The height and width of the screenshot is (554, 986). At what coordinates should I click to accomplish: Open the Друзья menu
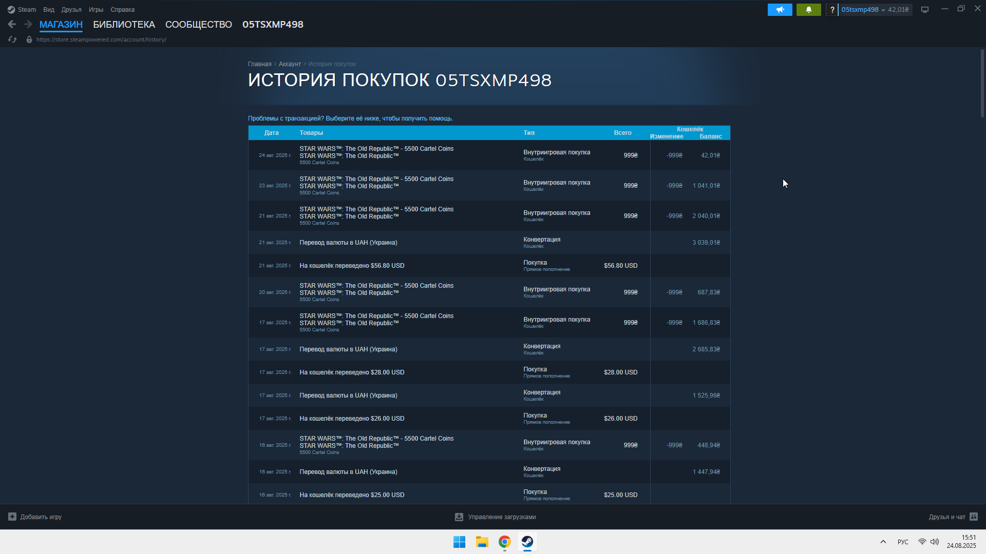(x=71, y=10)
